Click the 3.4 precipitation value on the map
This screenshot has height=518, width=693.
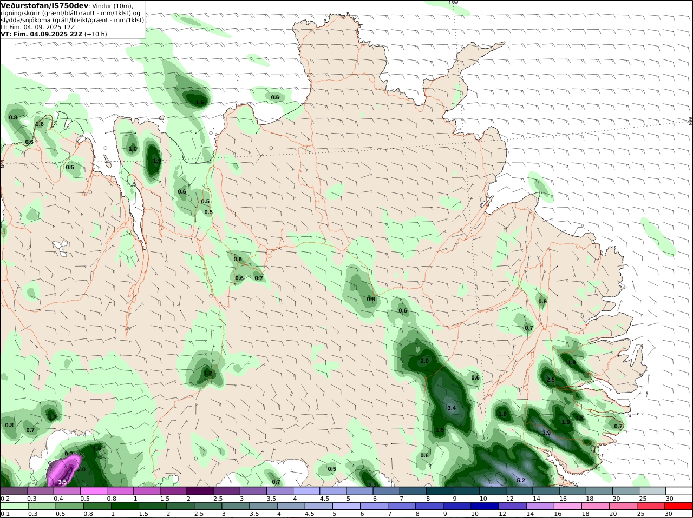452,408
